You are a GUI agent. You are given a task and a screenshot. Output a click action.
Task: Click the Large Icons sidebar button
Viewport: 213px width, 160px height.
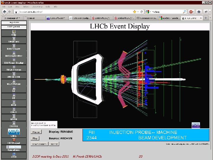[x=14, y=23]
